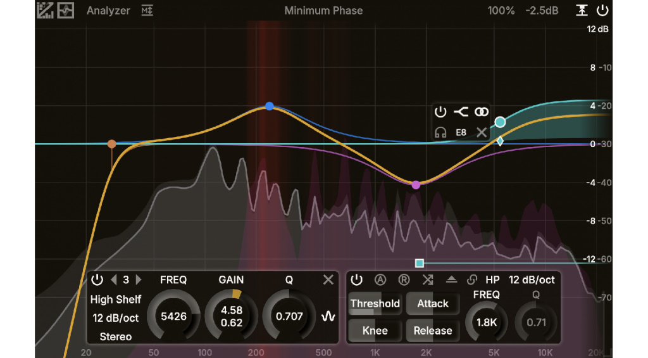Image resolution: width=648 pixels, height=358 pixels.
Task: Open the Minimum Phase mode dropdown
Action: [x=323, y=11]
